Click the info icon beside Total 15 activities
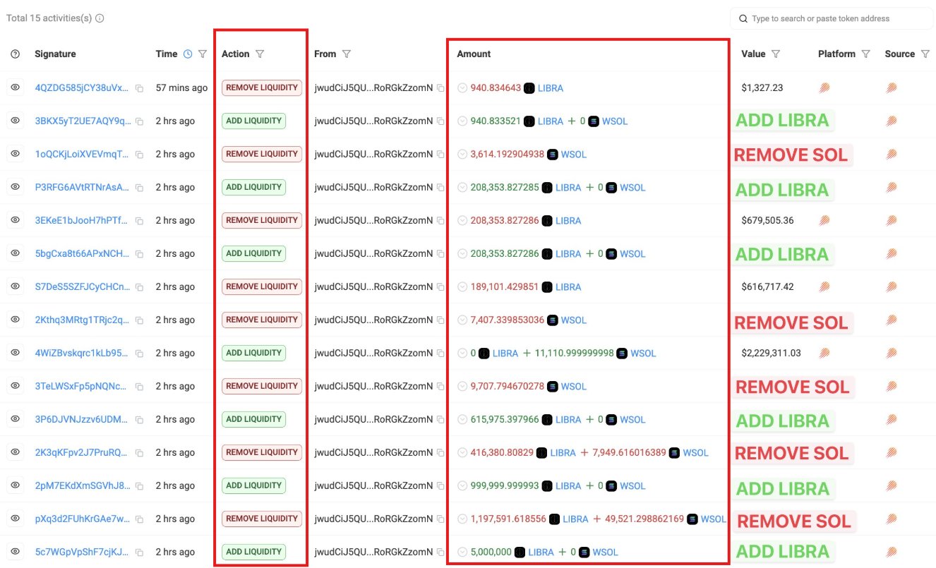The height and width of the screenshot is (568, 936). coord(100,18)
